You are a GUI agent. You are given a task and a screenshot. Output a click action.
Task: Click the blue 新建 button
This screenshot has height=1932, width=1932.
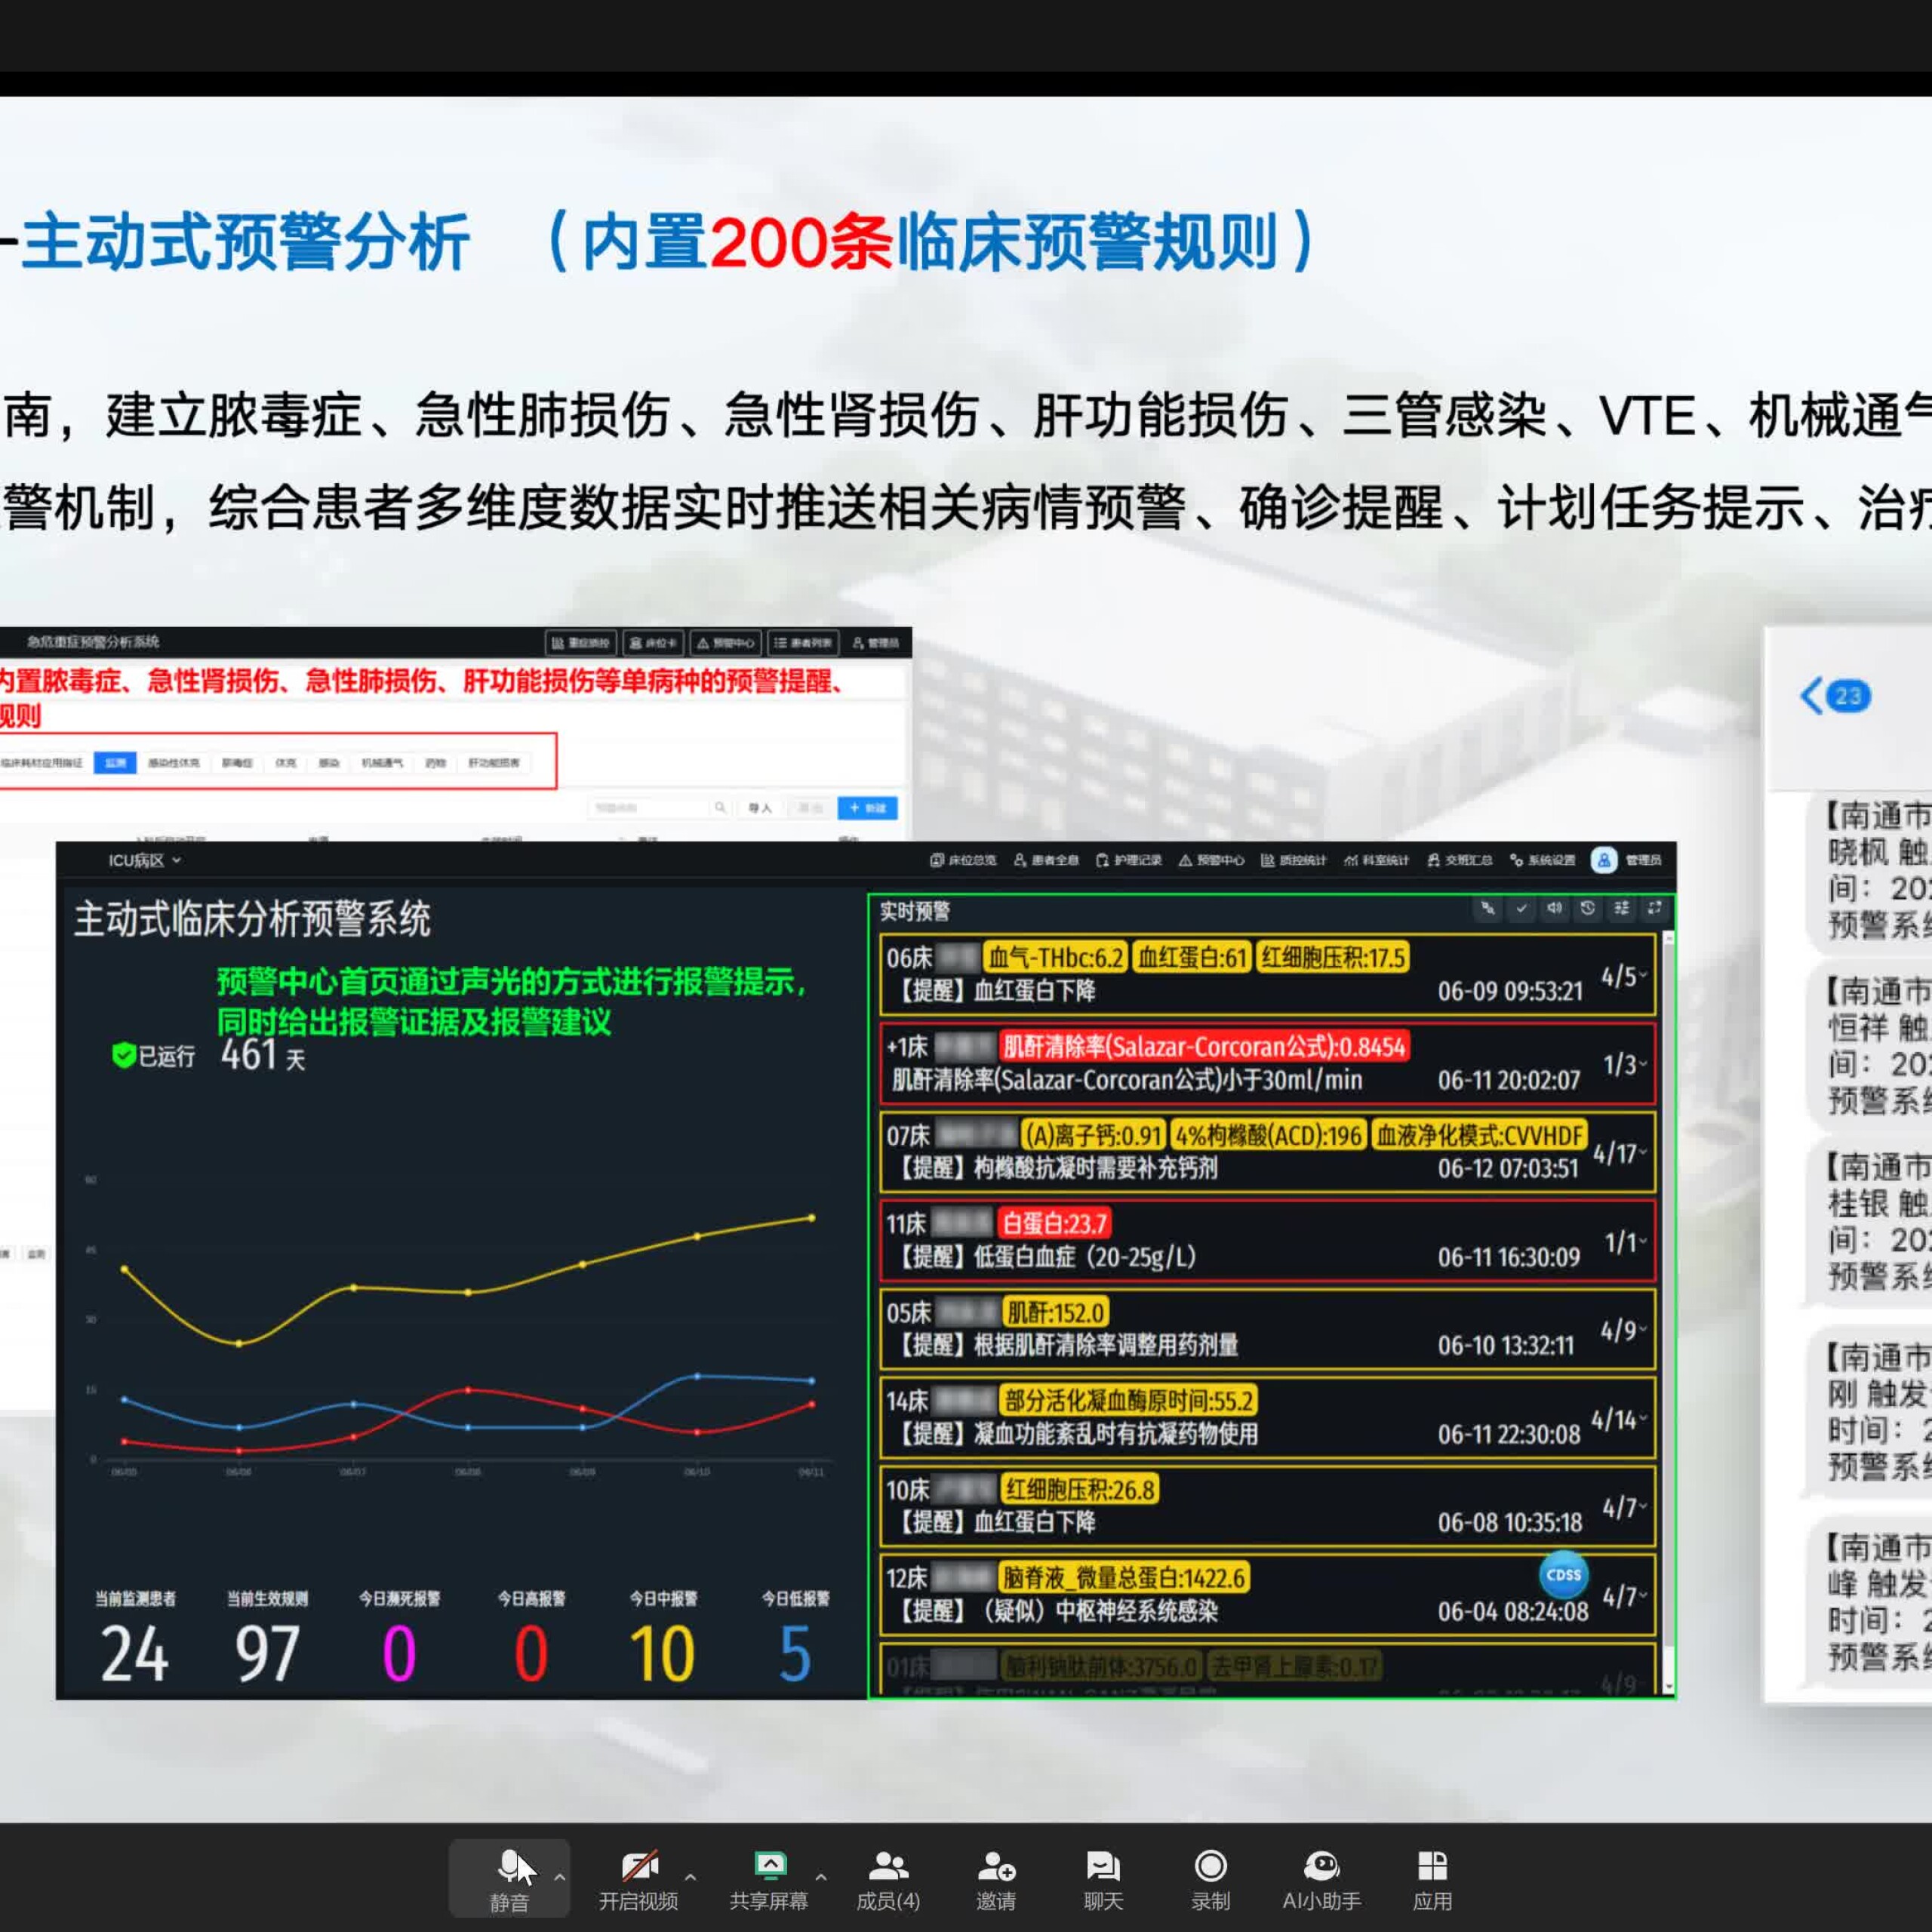pyautogui.click(x=867, y=808)
